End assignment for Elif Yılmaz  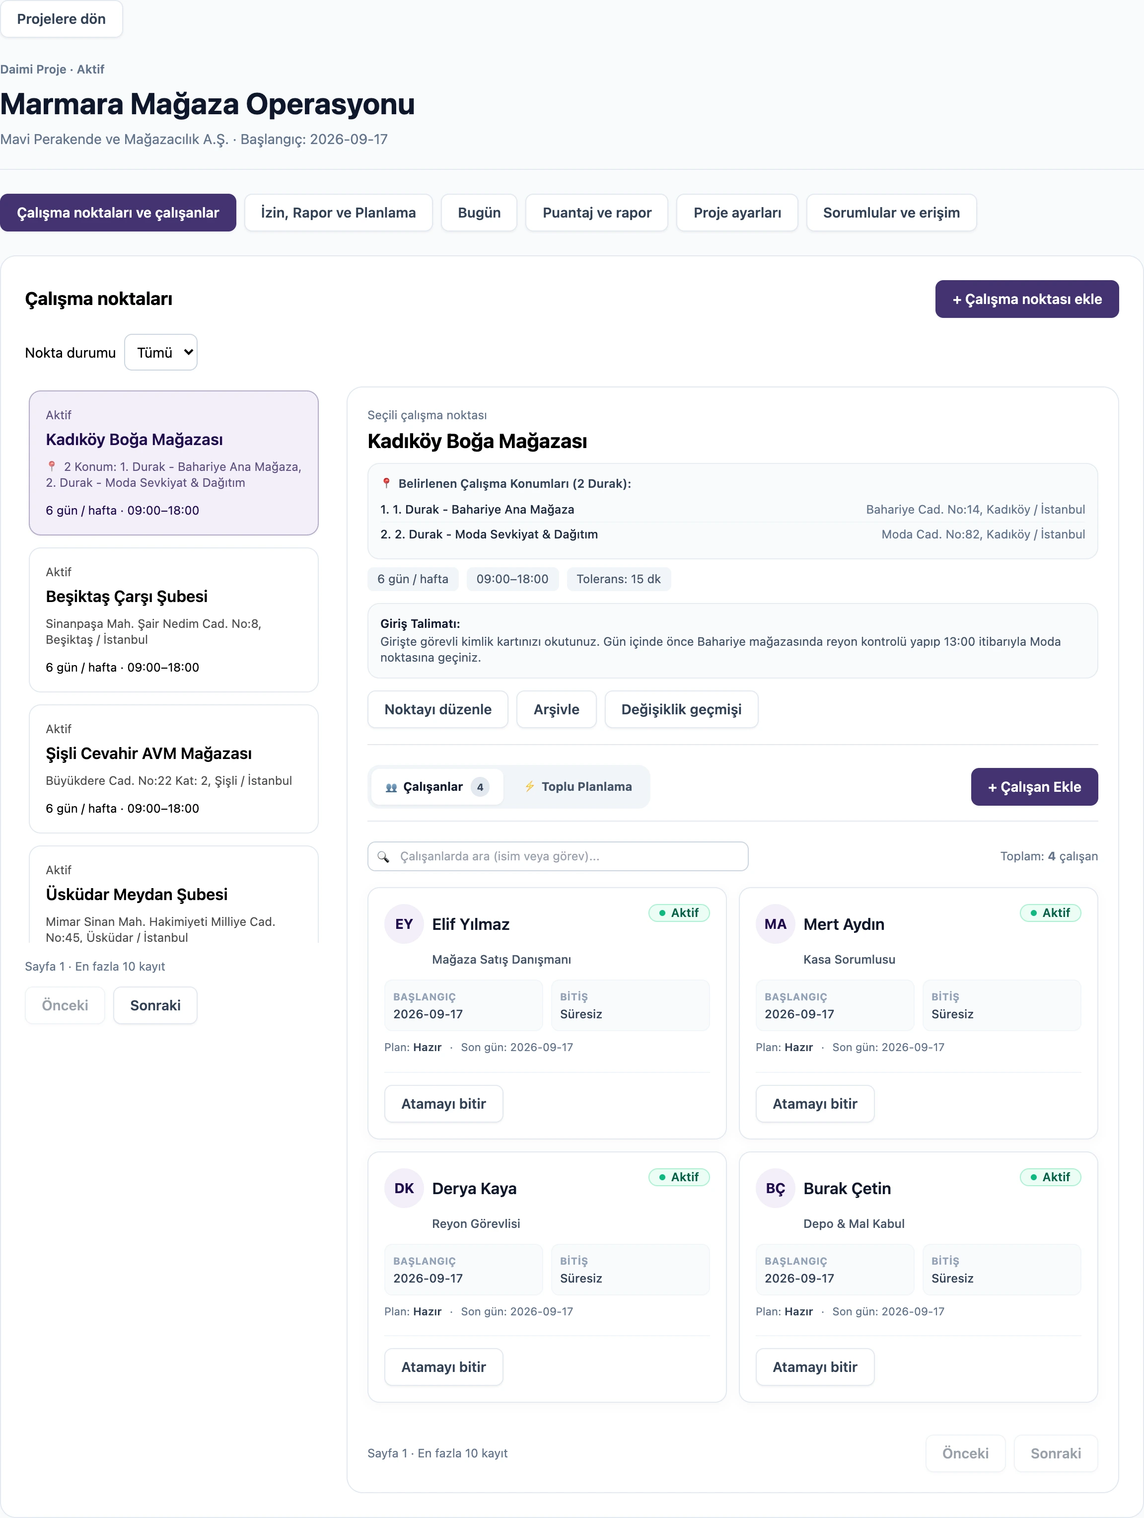[443, 1104]
